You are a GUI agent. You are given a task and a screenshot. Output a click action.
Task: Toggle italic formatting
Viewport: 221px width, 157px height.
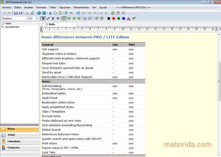click(48, 19)
